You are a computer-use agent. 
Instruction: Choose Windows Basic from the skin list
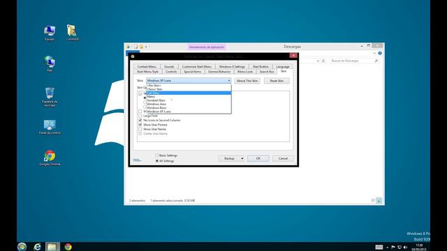[x=189, y=108]
